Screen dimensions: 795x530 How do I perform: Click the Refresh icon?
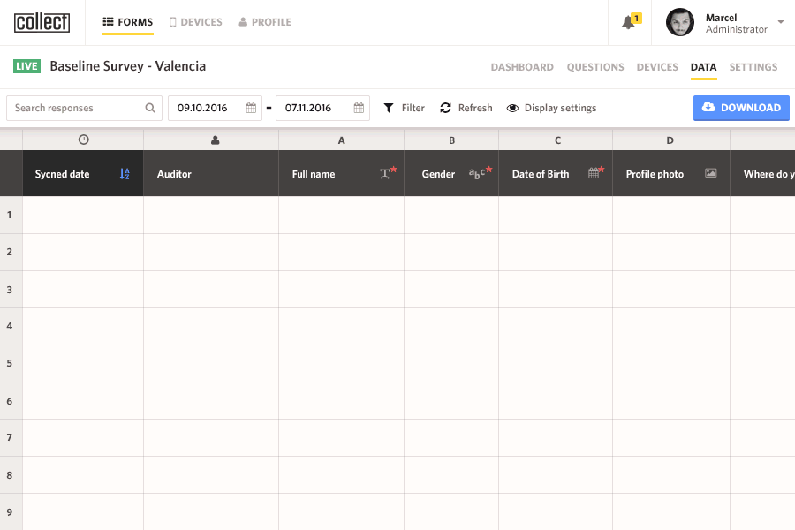(x=446, y=108)
